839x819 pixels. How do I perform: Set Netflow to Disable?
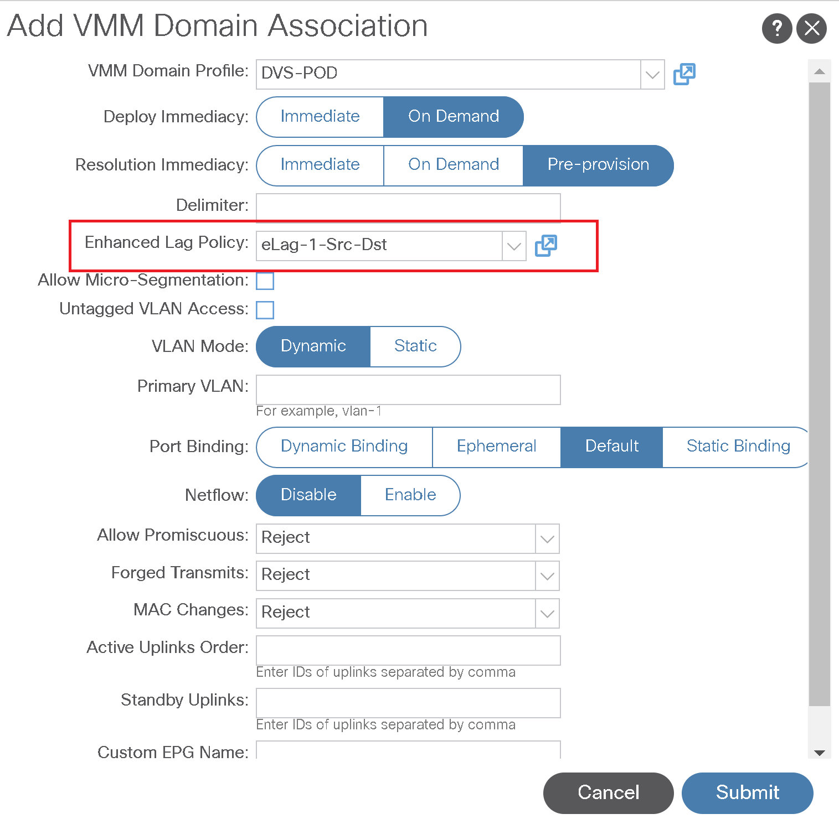click(308, 495)
